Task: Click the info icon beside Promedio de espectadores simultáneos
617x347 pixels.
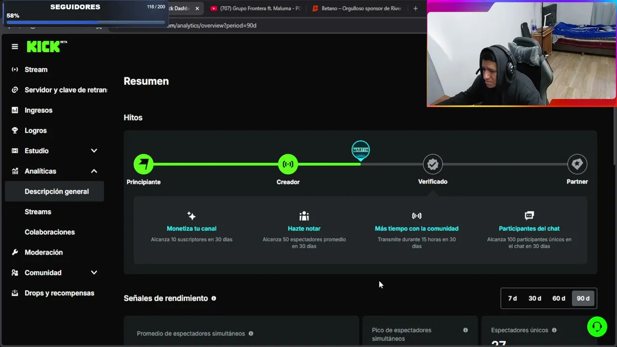Action: tap(251, 334)
